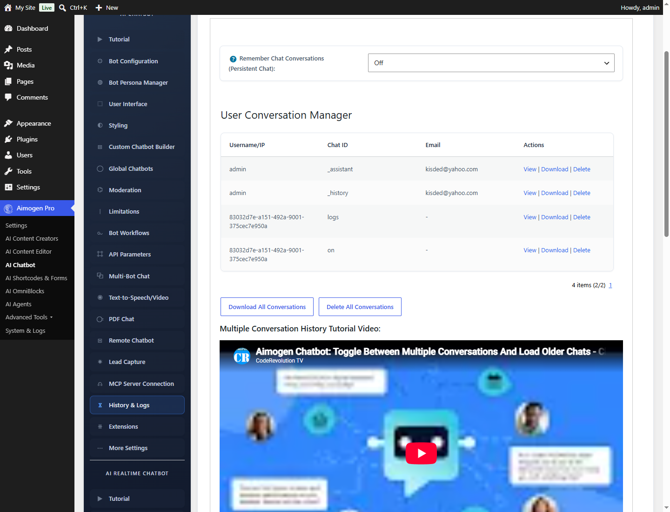Open Tutorial under AI Realtime Chatbot

coord(137,499)
